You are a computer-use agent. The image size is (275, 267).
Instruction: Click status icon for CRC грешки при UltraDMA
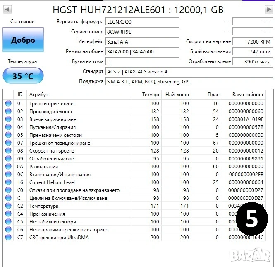click(8, 238)
